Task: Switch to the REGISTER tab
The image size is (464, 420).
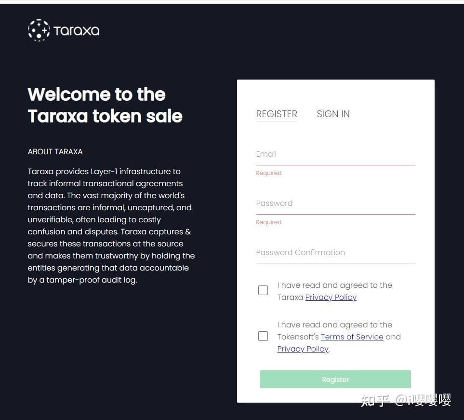Action: 277,114
